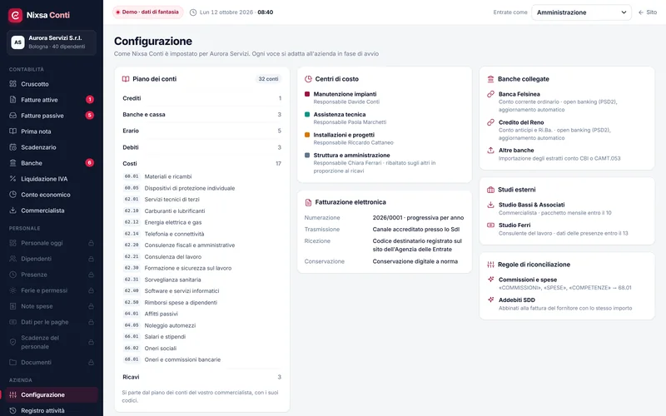Click the link icon next to Banca Felsinea
This screenshot has height=416, width=666.
pyautogui.click(x=490, y=94)
